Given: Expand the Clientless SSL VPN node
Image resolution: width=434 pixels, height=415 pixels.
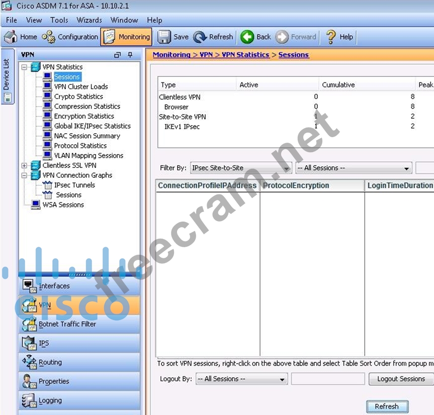Looking at the screenshot, I should 24,165.
